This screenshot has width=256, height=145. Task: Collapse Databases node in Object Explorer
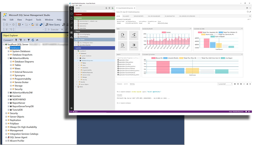click(x=6, y=48)
